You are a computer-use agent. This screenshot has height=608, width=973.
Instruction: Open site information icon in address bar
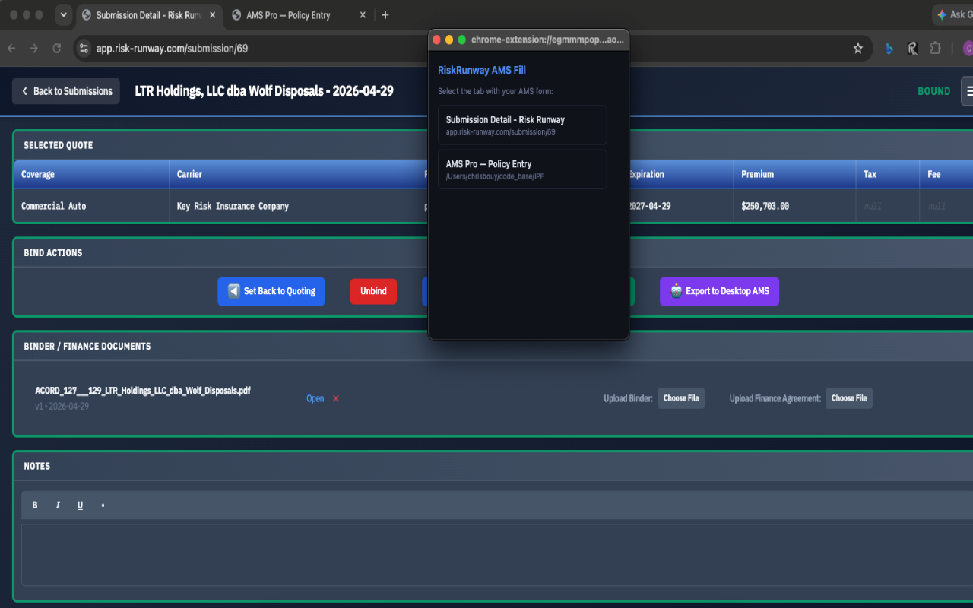pyautogui.click(x=84, y=48)
